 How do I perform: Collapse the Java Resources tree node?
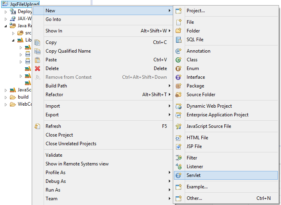click(6, 26)
